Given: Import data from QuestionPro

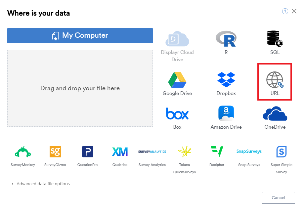Looking at the screenshot, I should point(88,152).
